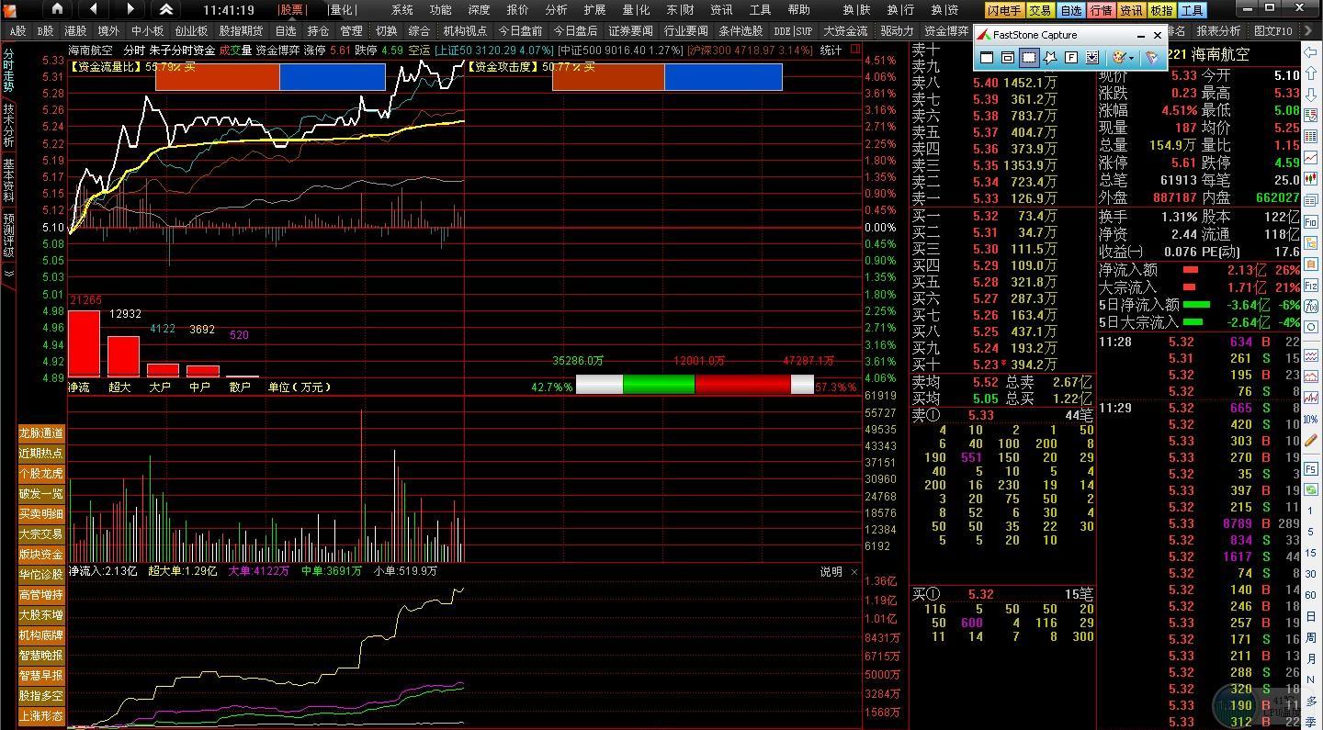The image size is (1323, 730).
Task: Switch to 30-minute period in right sidebar
Action: [1311, 575]
